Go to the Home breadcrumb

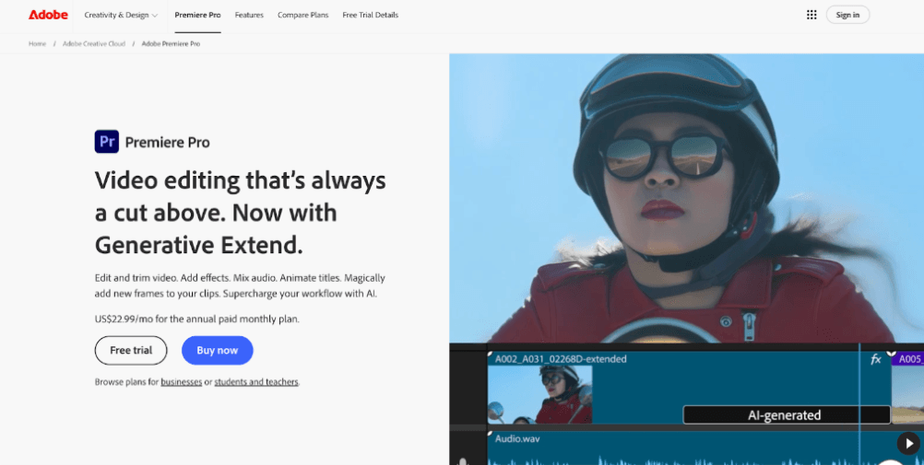click(x=37, y=43)
